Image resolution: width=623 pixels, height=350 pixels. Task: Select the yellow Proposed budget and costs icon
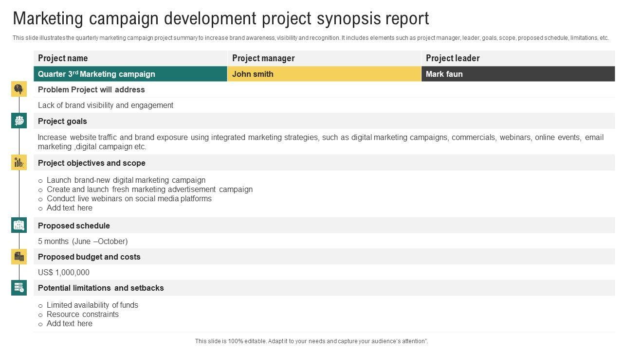coord(19,257)
